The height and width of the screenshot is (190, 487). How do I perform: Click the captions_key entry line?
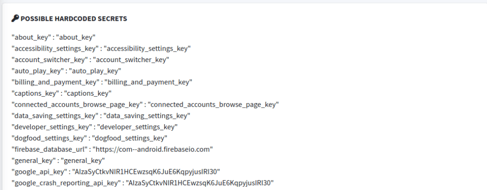[x=61, y=93]
